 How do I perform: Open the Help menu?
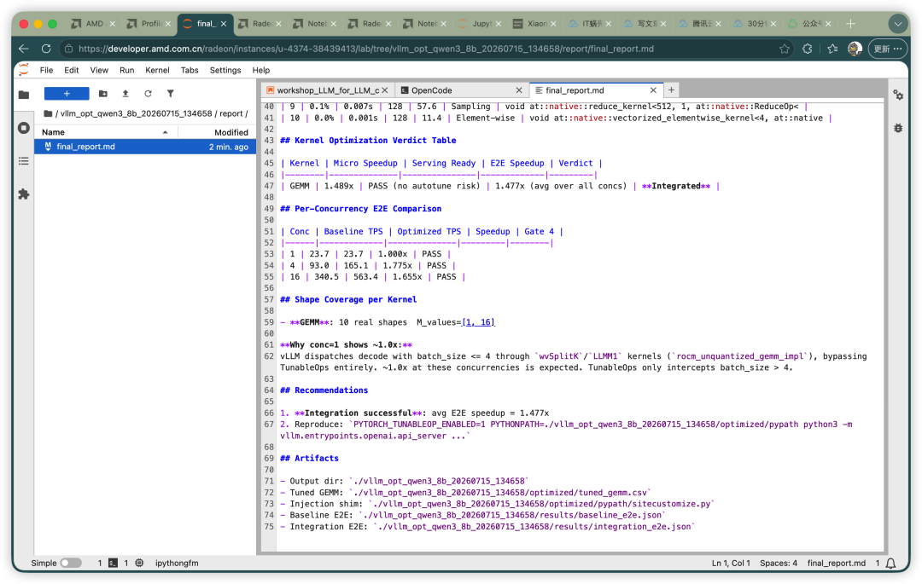point(261,70)
